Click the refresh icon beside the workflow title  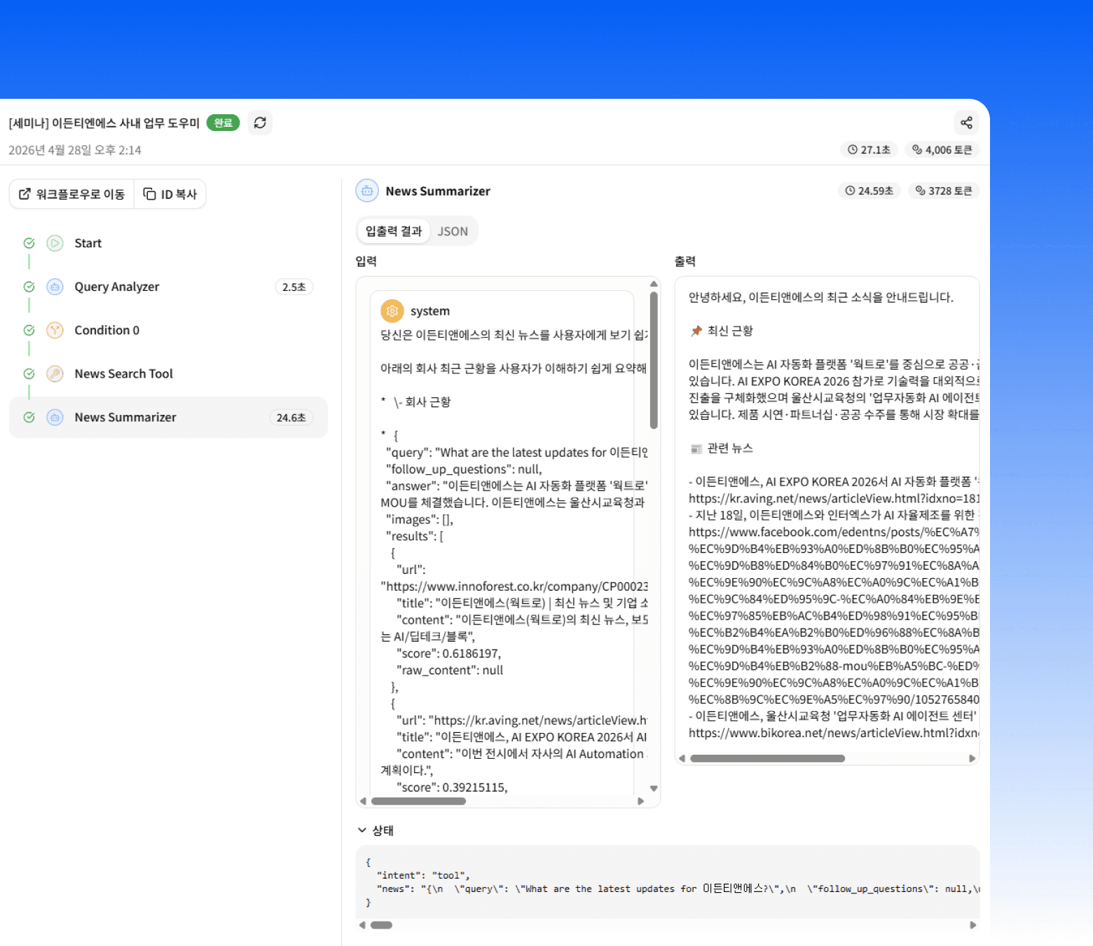tap(260, 123)
